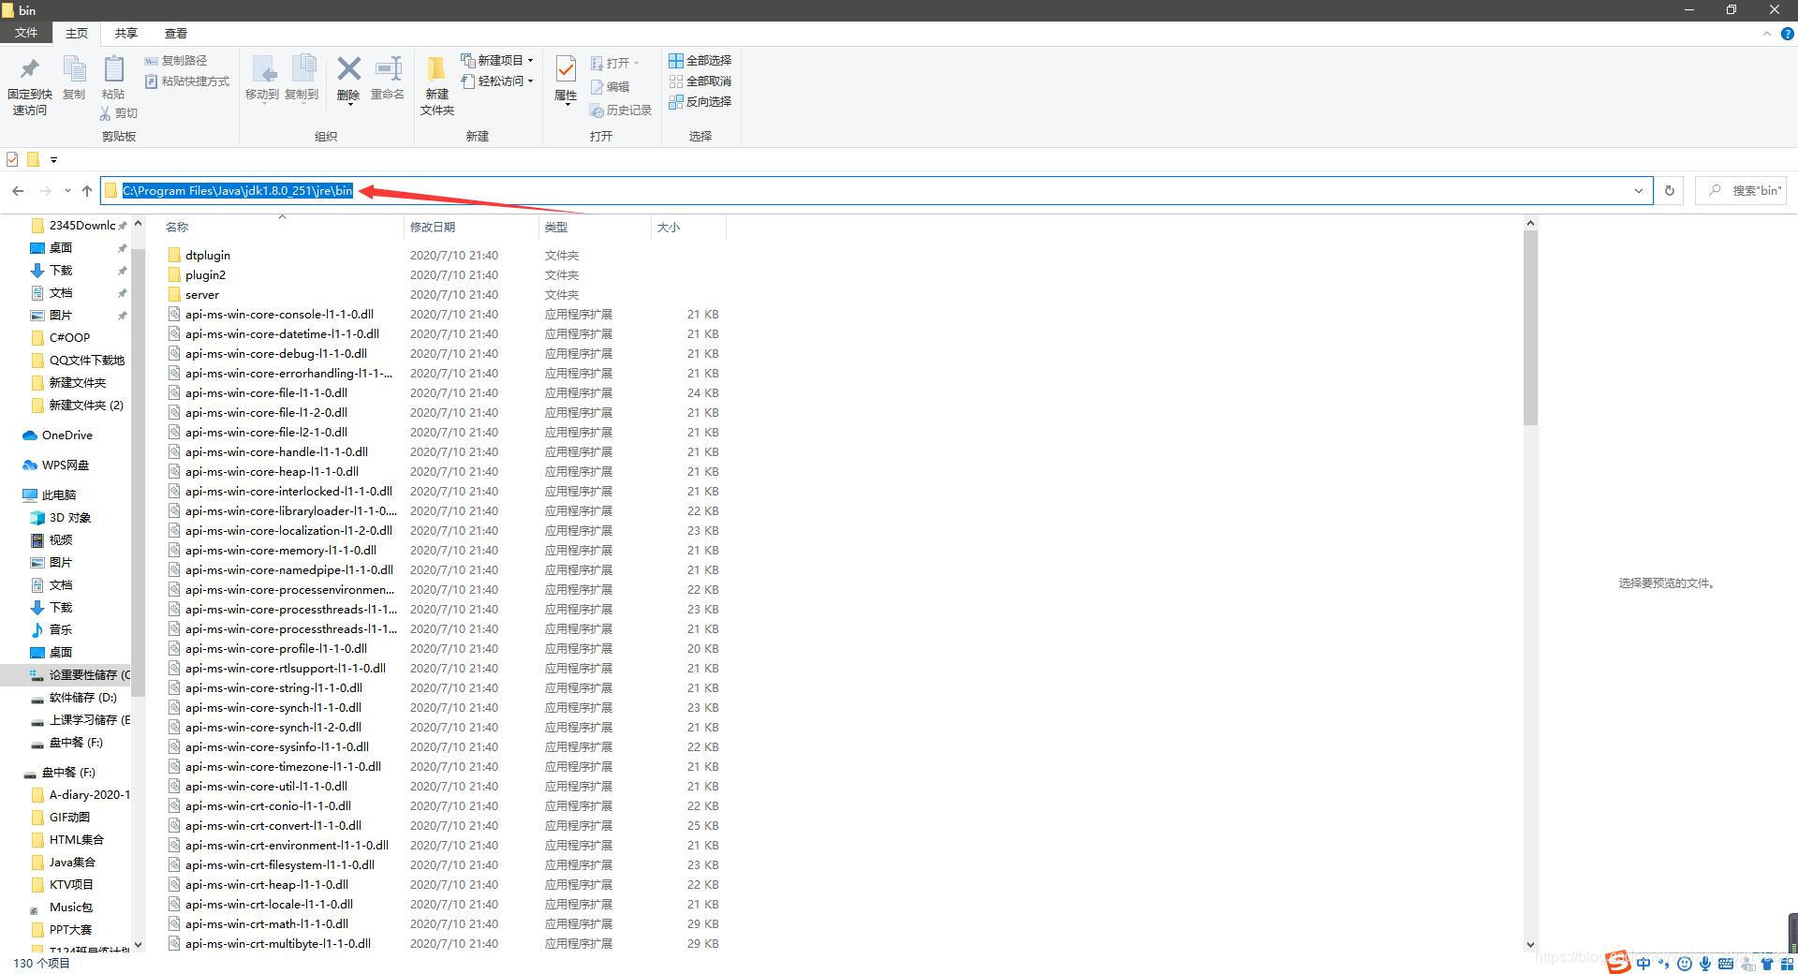Click Sogou input method tray icon

(1617, 962)
